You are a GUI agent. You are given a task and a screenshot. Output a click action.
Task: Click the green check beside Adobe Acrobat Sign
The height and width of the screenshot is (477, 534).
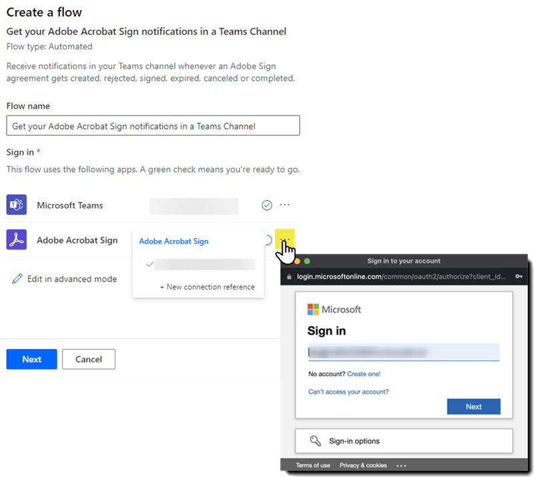(266, 240)
